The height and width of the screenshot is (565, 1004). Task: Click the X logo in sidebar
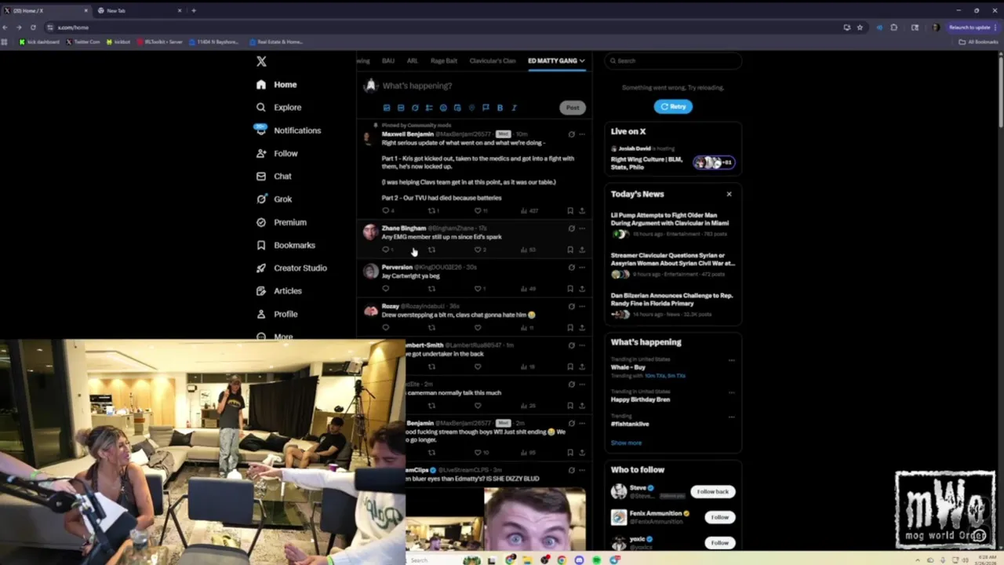tap(261, 61)
